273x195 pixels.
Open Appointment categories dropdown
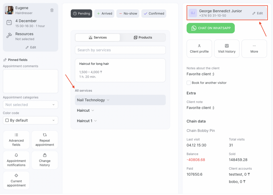[30, 105]
